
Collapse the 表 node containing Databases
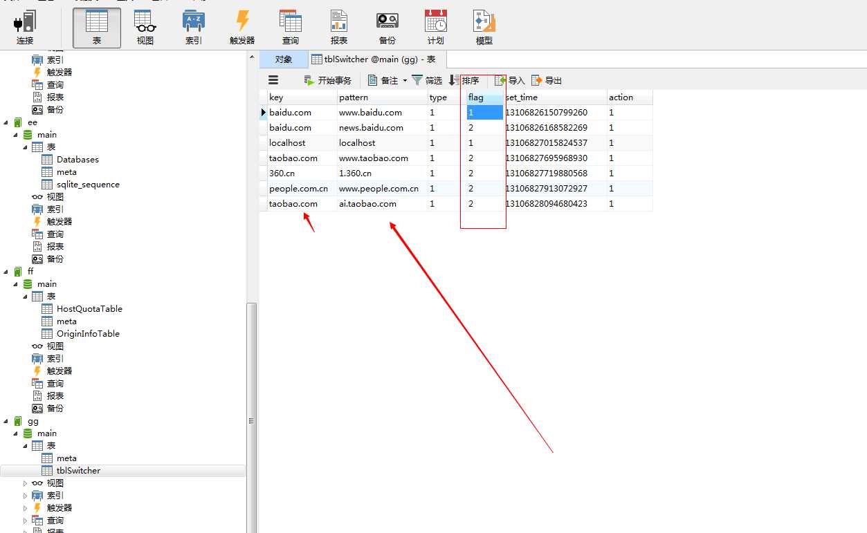point(26,147)
